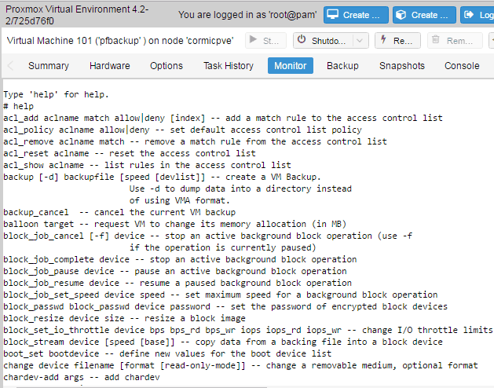Go to the Backup tab
Screen dimensions: 494x388
(x=342, y=65)
